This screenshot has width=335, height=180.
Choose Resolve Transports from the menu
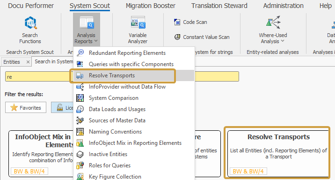coord(134,75)
